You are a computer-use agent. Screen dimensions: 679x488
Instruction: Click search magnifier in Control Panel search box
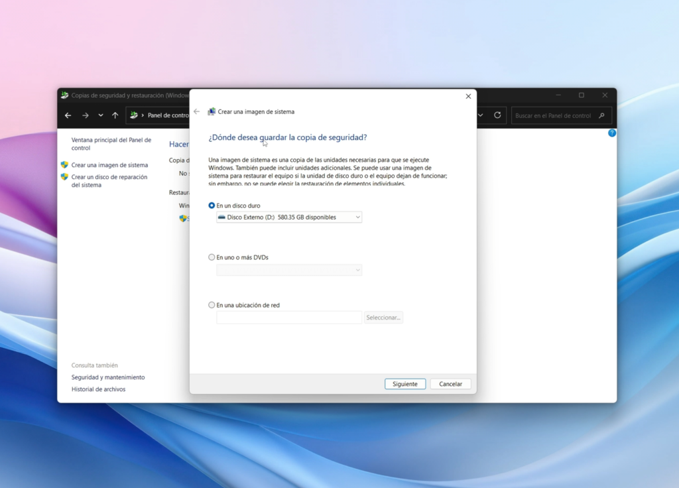601,115
